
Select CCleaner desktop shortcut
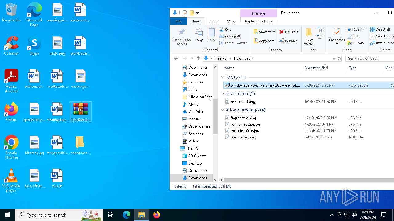point(11,46)
